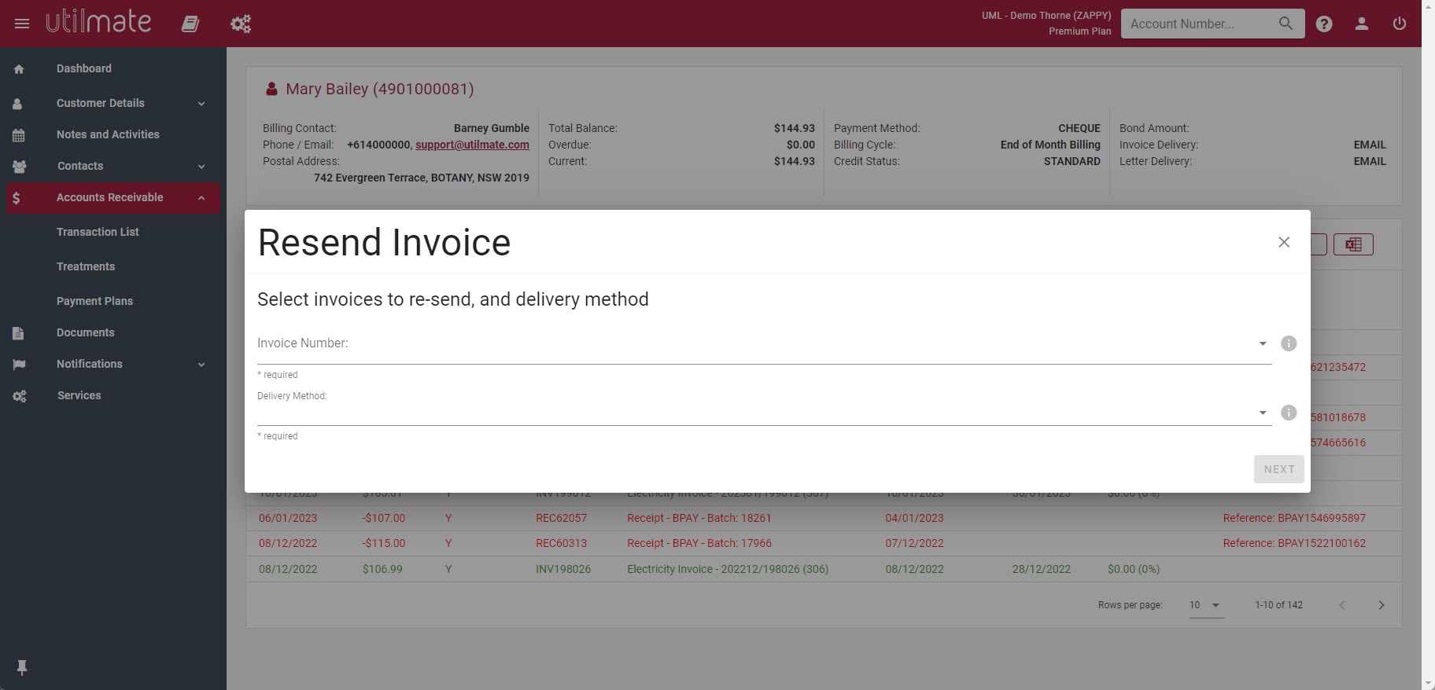Viewport: 1435px width, 690px height.
Task: Open the help question mark icon
Action: coord(1324,24)
